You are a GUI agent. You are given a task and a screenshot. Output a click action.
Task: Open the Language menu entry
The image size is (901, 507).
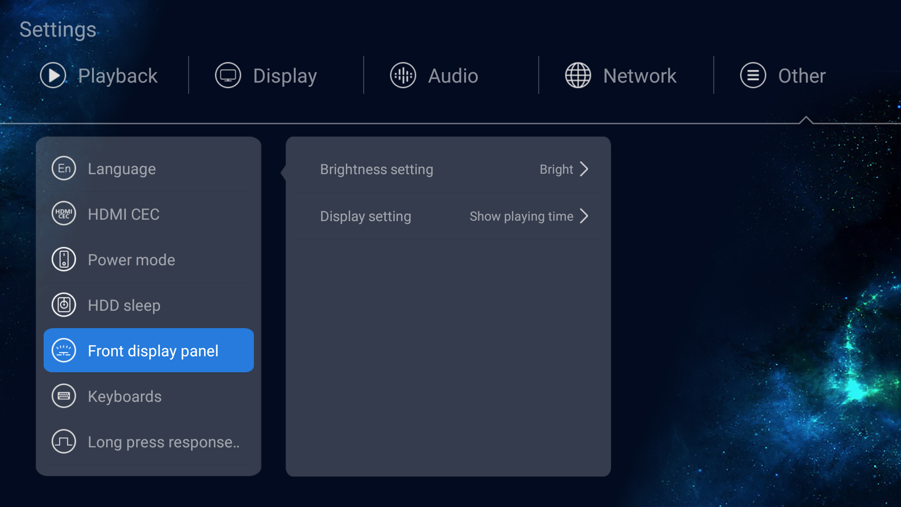[149, 169]
